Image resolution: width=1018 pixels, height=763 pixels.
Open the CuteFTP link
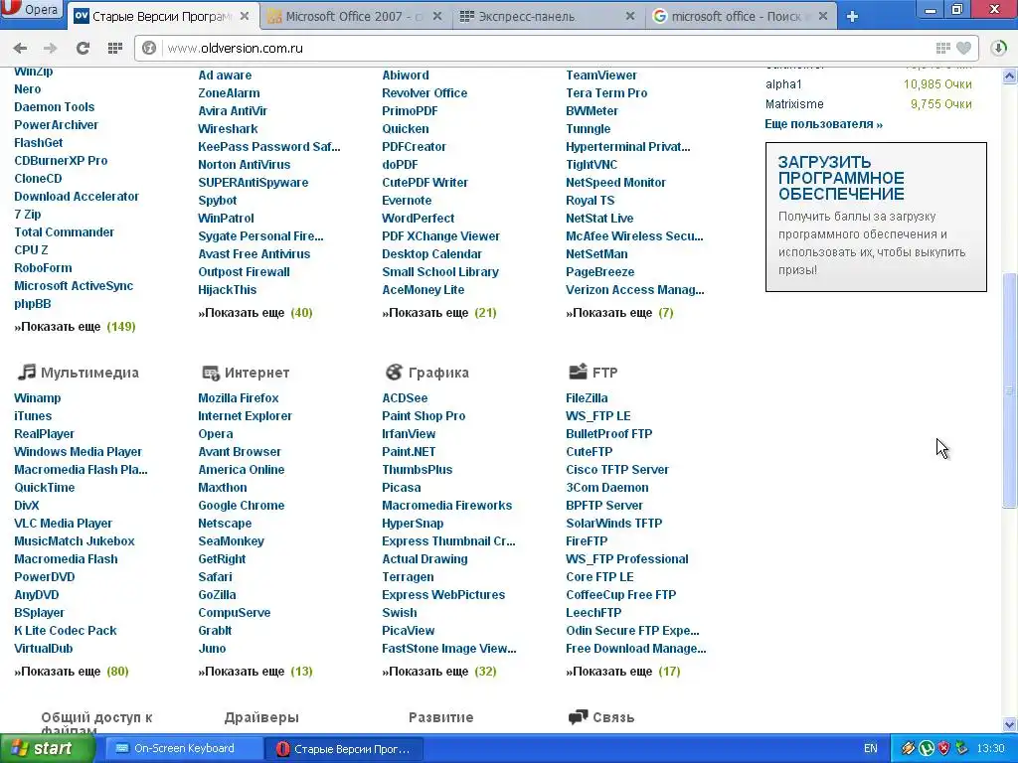pos(589,452)
